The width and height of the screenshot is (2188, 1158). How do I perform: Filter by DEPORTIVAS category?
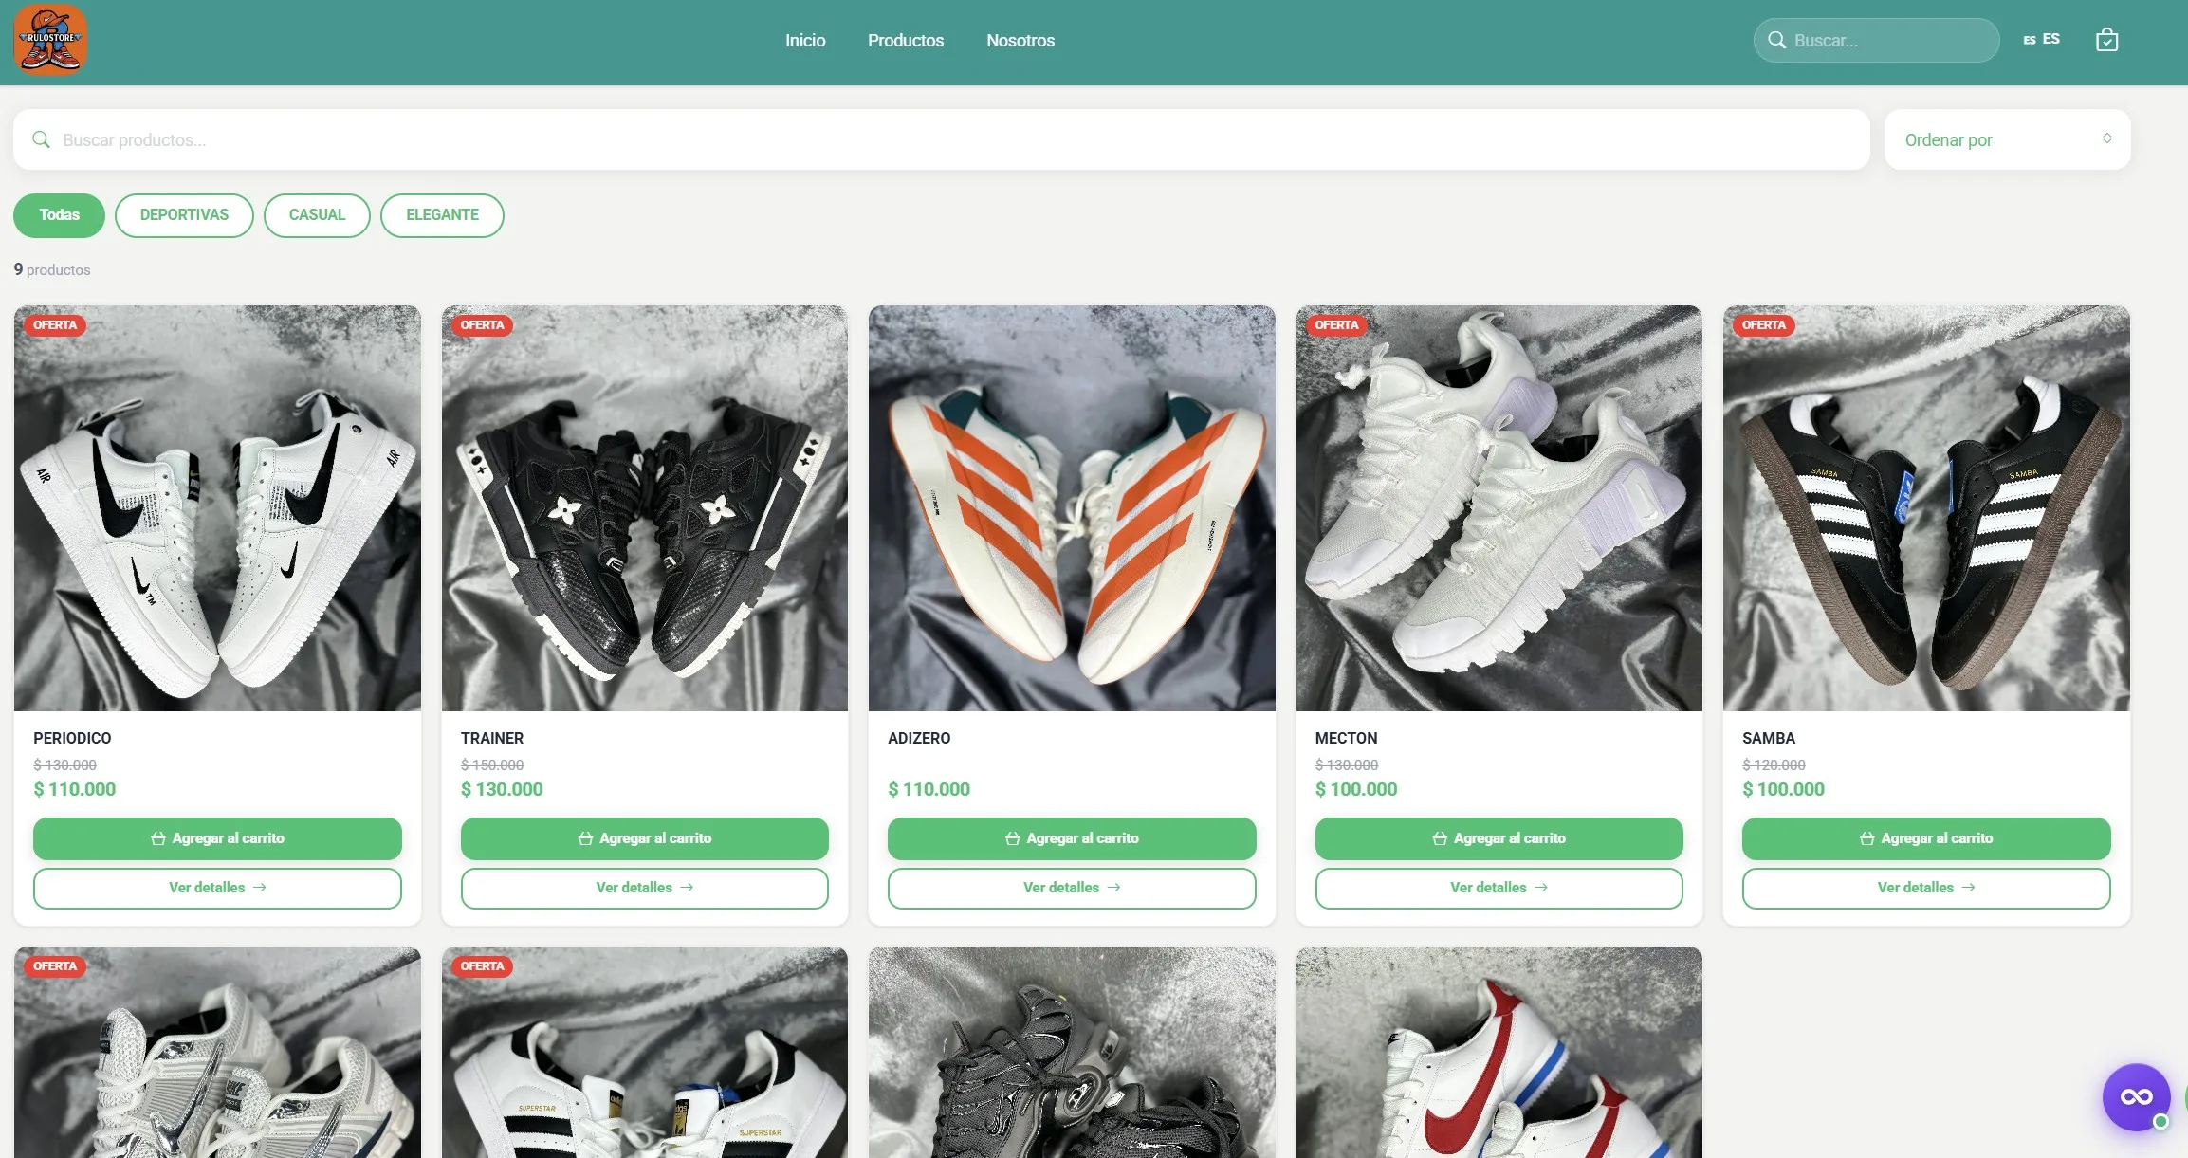click(184, 215)
